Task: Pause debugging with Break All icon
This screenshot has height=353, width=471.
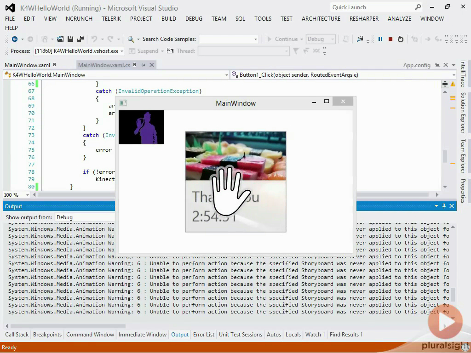Action: (x=380, y=39)
